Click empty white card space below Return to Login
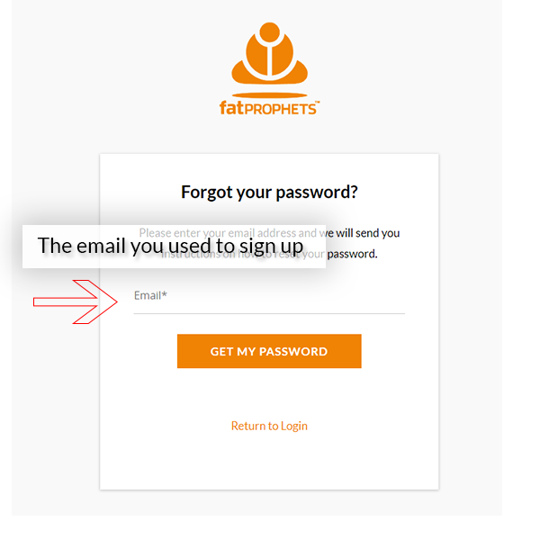 pyautogui.click(x=269, y=463)
